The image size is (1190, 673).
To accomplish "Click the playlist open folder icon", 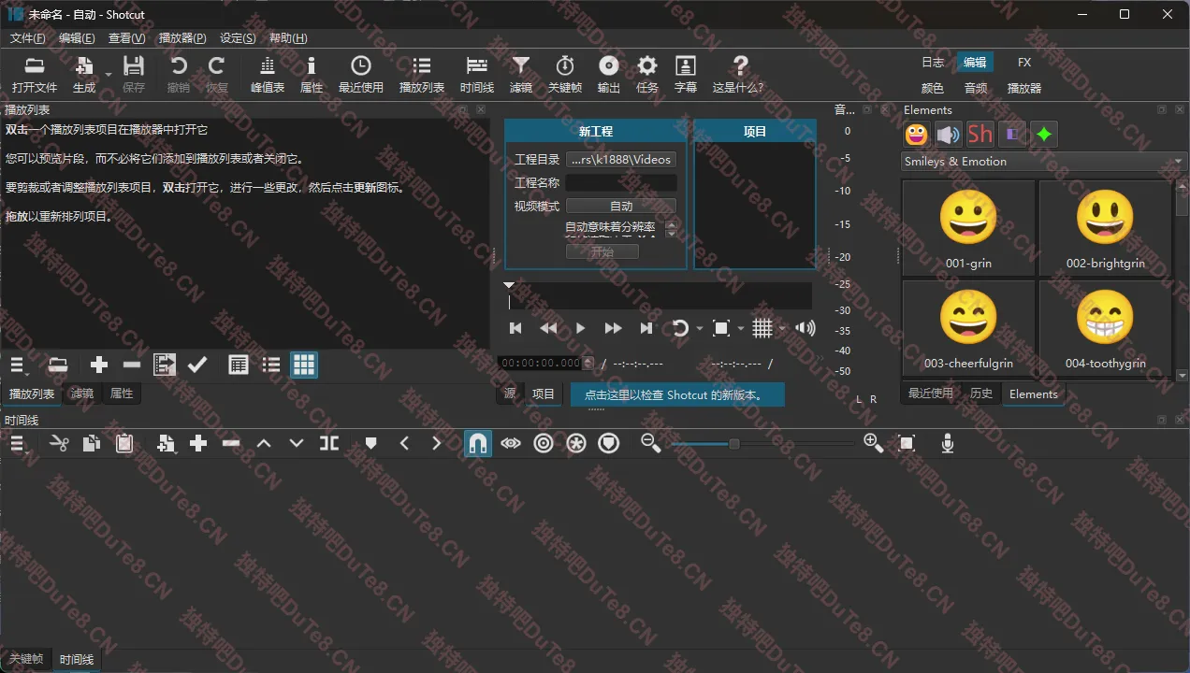I will pyautogui.click(x=58, y=365).
